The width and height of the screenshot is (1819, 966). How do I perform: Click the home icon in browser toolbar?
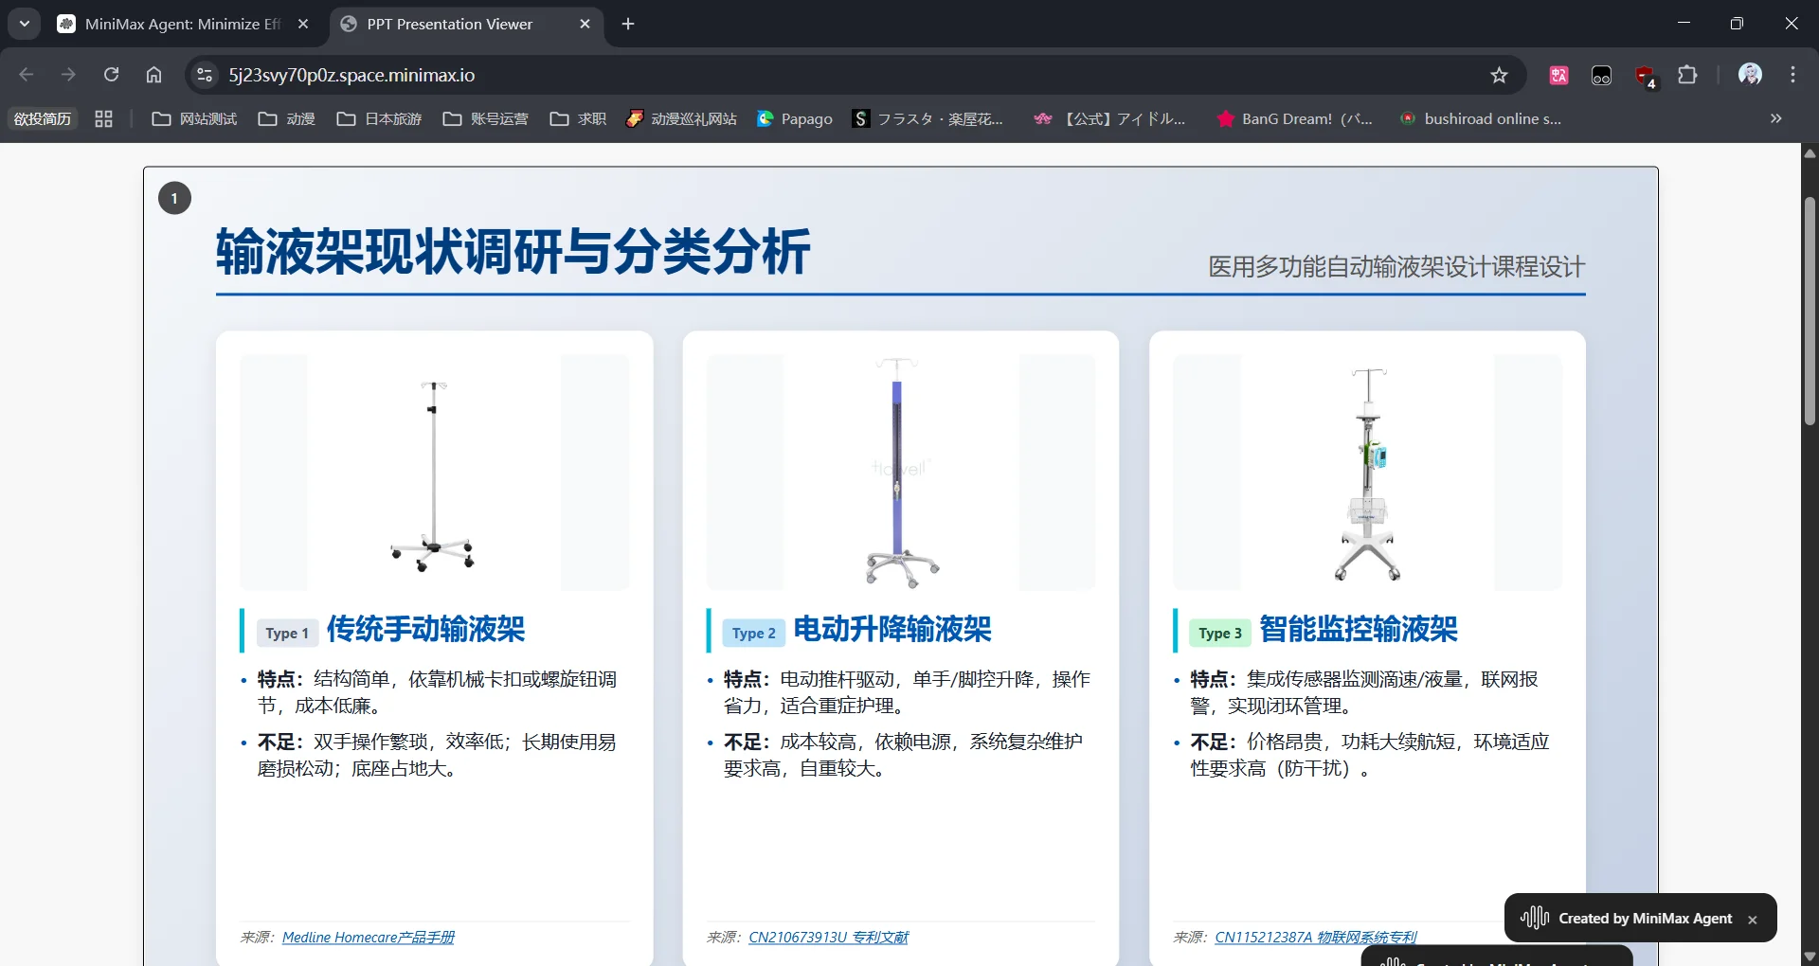153,75
